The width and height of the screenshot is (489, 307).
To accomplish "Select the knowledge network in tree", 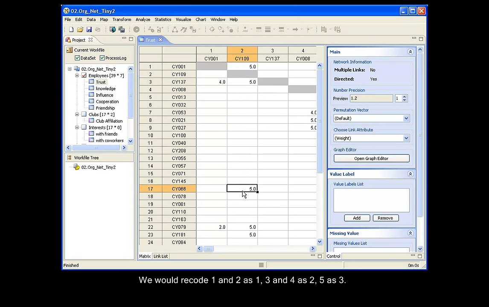I will click(106, 89).
